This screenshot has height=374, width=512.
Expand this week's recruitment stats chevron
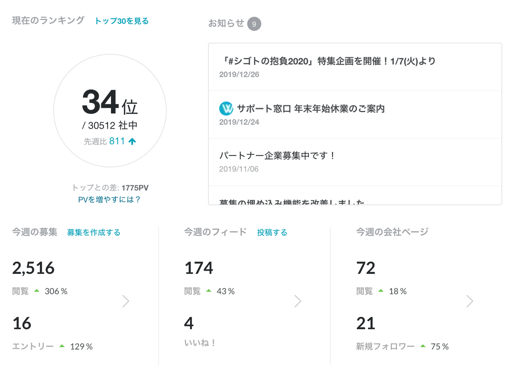coord(126,301)
